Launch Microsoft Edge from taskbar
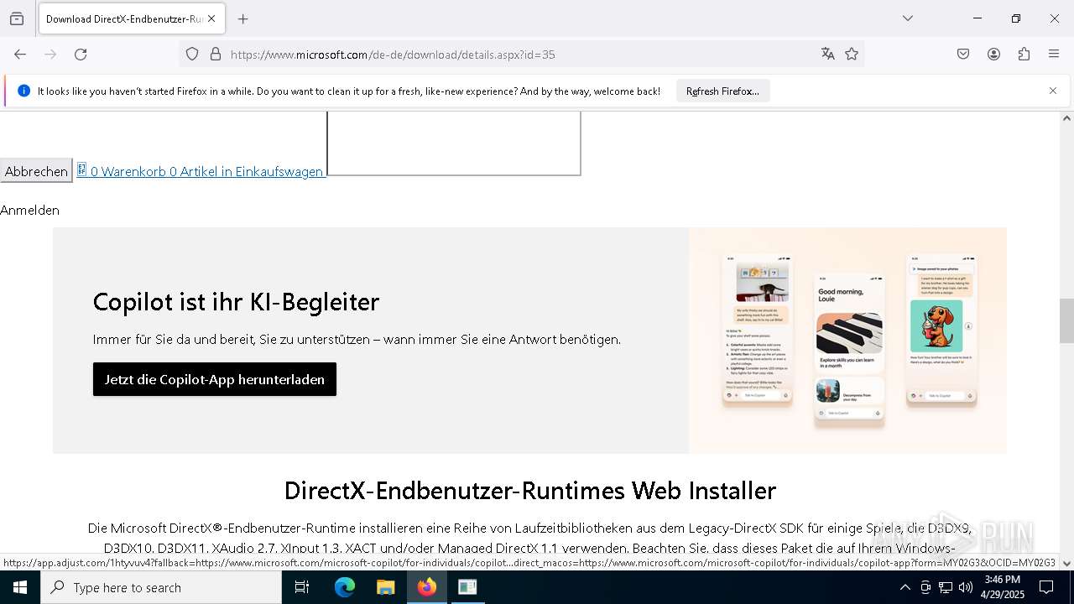The image size is (1074, 604). click(345, 587)
